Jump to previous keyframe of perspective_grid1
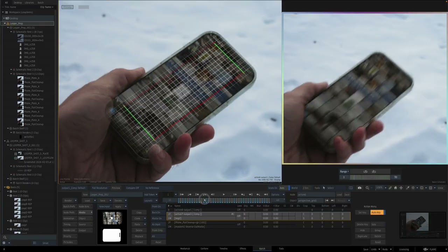 pos(327,201)
